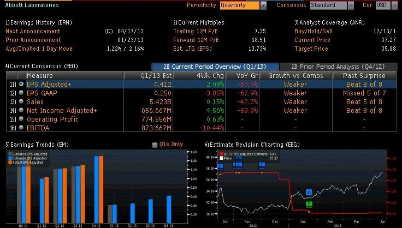Select the EPS Adjusted+ measure label
The height and width of the screenshot is (228, 402).
click(49, 84)
